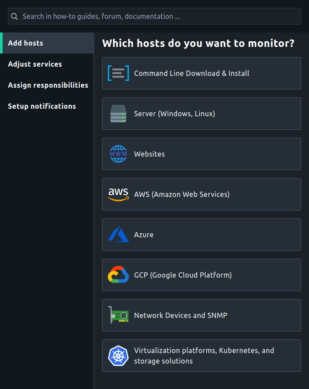The image size is (309, 389).
Task: Click the network card icon
Action: [x=118, y=315]
